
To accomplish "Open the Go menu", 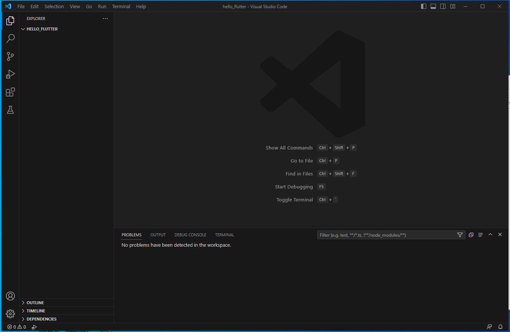I will click(x=89, y=6).
